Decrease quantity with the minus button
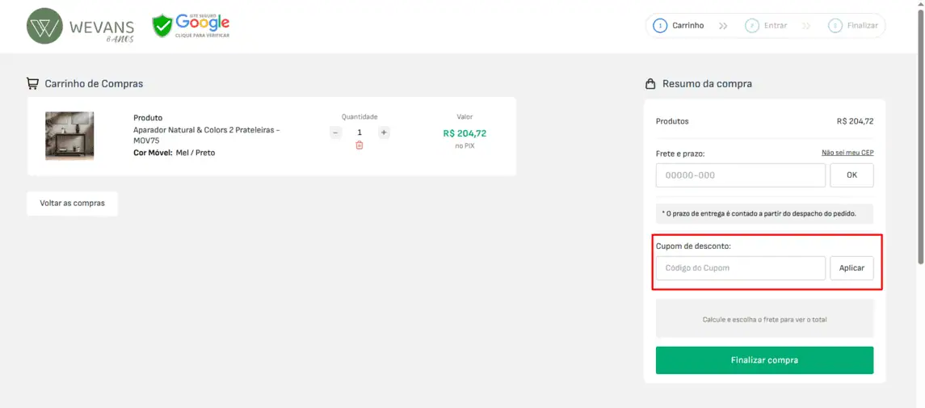 335,132
